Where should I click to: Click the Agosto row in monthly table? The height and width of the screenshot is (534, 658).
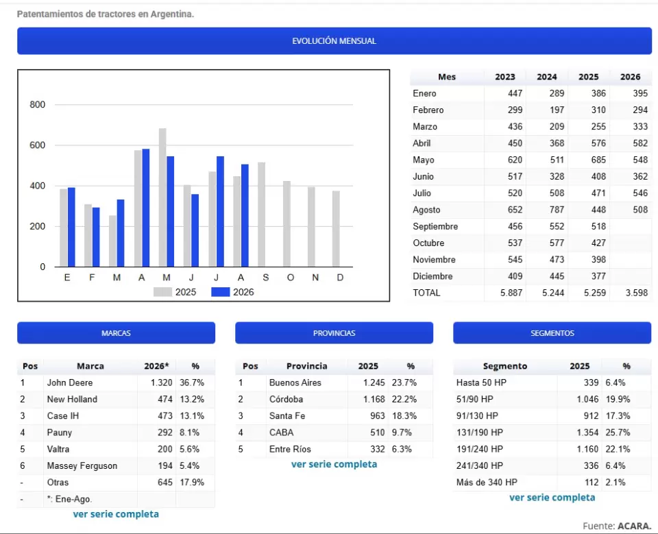[x=531, y=210]
